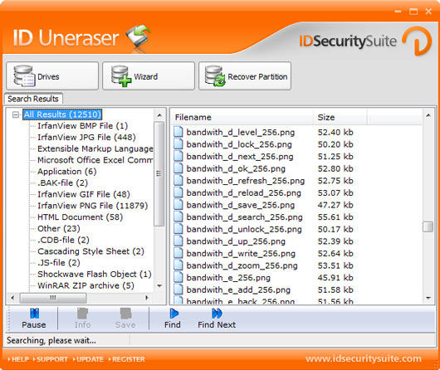Select the filename bandwith_e_add_256.png
This screenshot has width=440, height=370.
click(x=238, y=290)
